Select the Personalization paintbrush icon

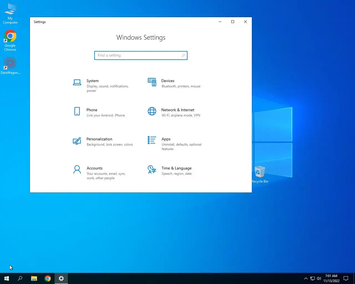pyautogui.click(x=77, y=141)
